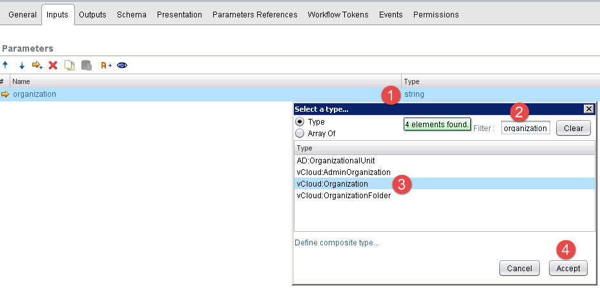Screen dimensions: 600x288
Task: Select the Array Of radio button
Action: [300, 133]
